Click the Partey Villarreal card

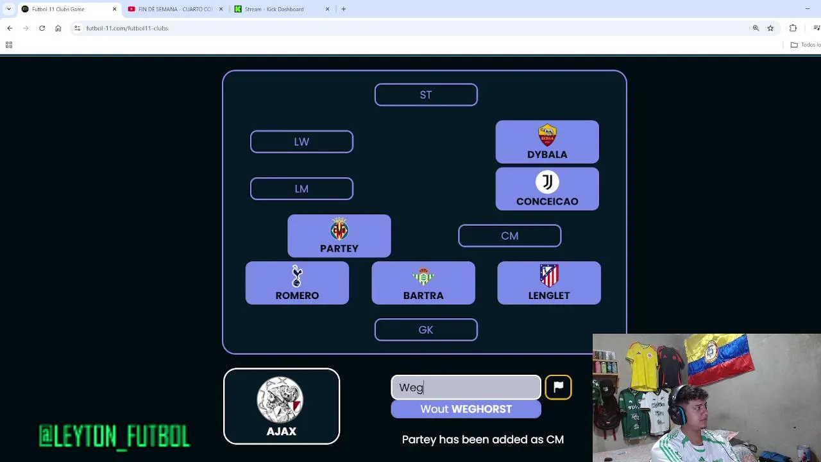pos(339,235)
